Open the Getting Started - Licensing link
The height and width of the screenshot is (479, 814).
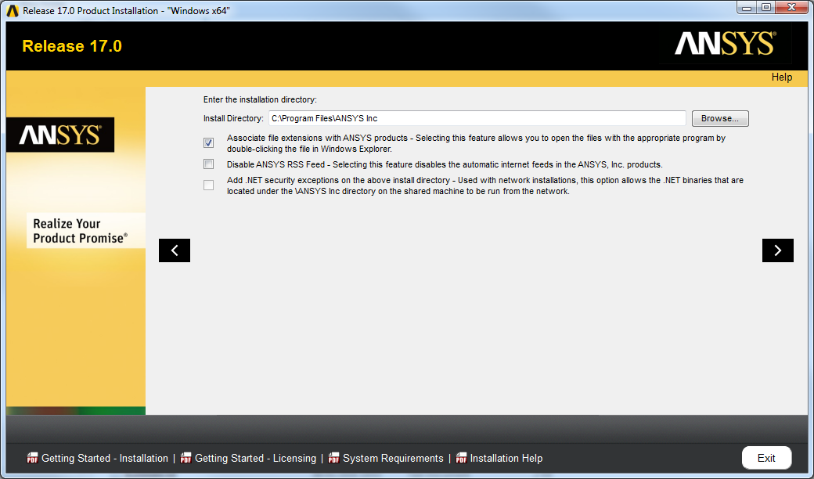(x=255, y=458)
